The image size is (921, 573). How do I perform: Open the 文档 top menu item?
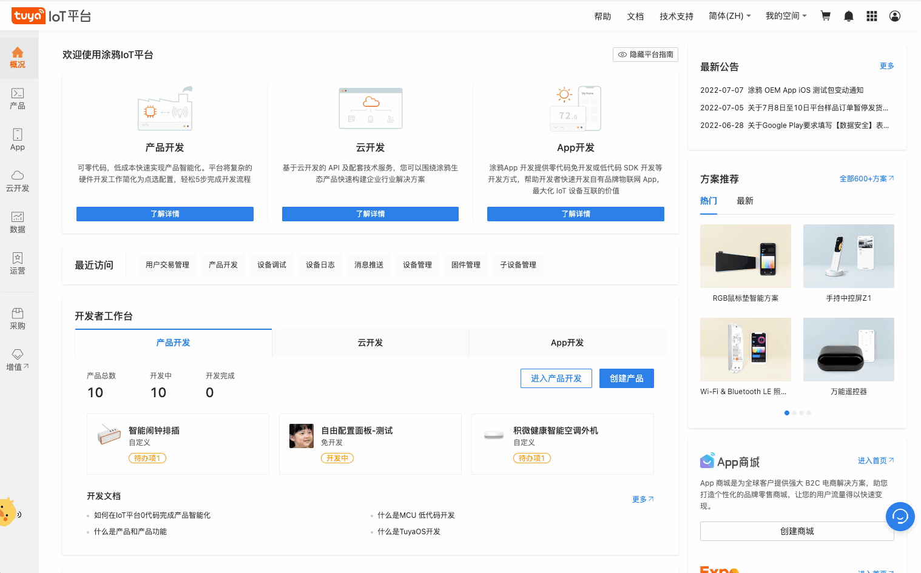[x=635, y=16]
